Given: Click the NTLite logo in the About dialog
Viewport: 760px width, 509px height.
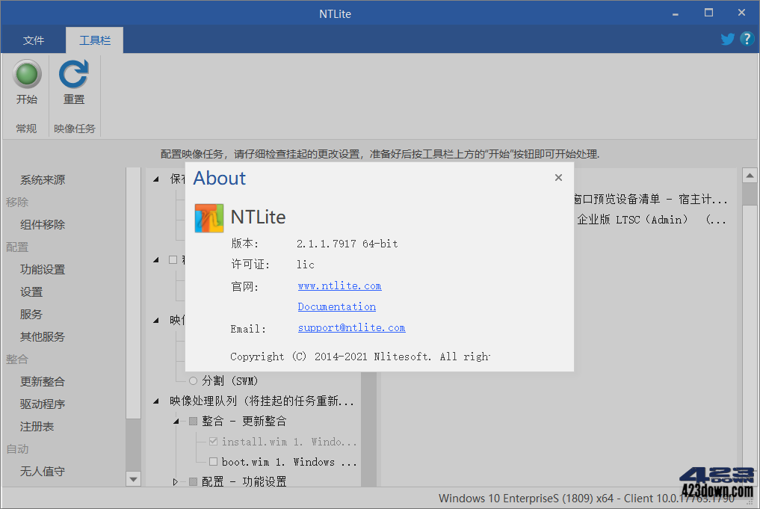Looking at the screenshot, I should coord(209,219).
